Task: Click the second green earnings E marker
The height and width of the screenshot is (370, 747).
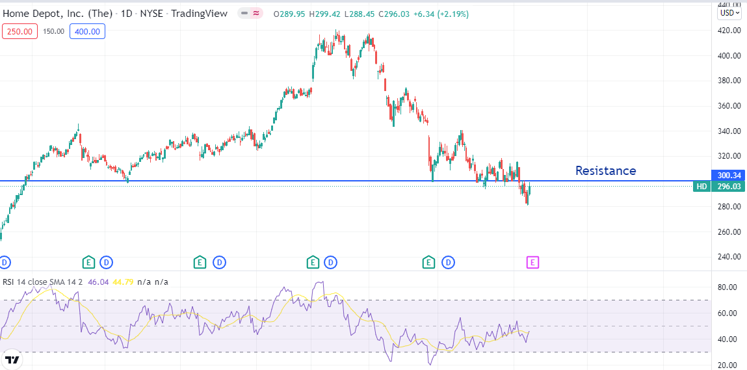Action: pyautogui.click(x=200, y=262)
